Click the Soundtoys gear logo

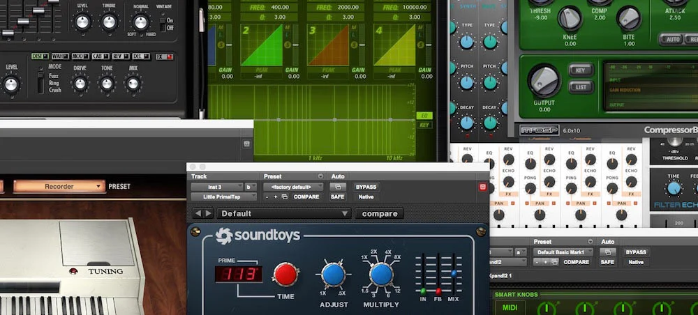point(224,236)
